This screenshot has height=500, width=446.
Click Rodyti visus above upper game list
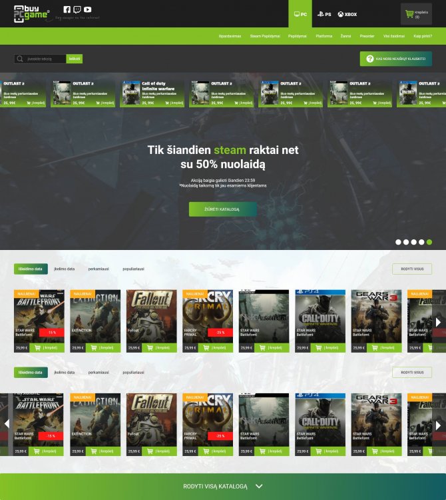pos(412,269)
